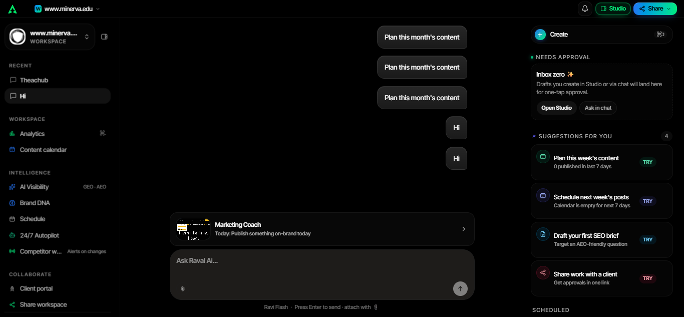Click the 24/7 Autopilot robot icon
684x317 pixels.
[x=13, y=235]
